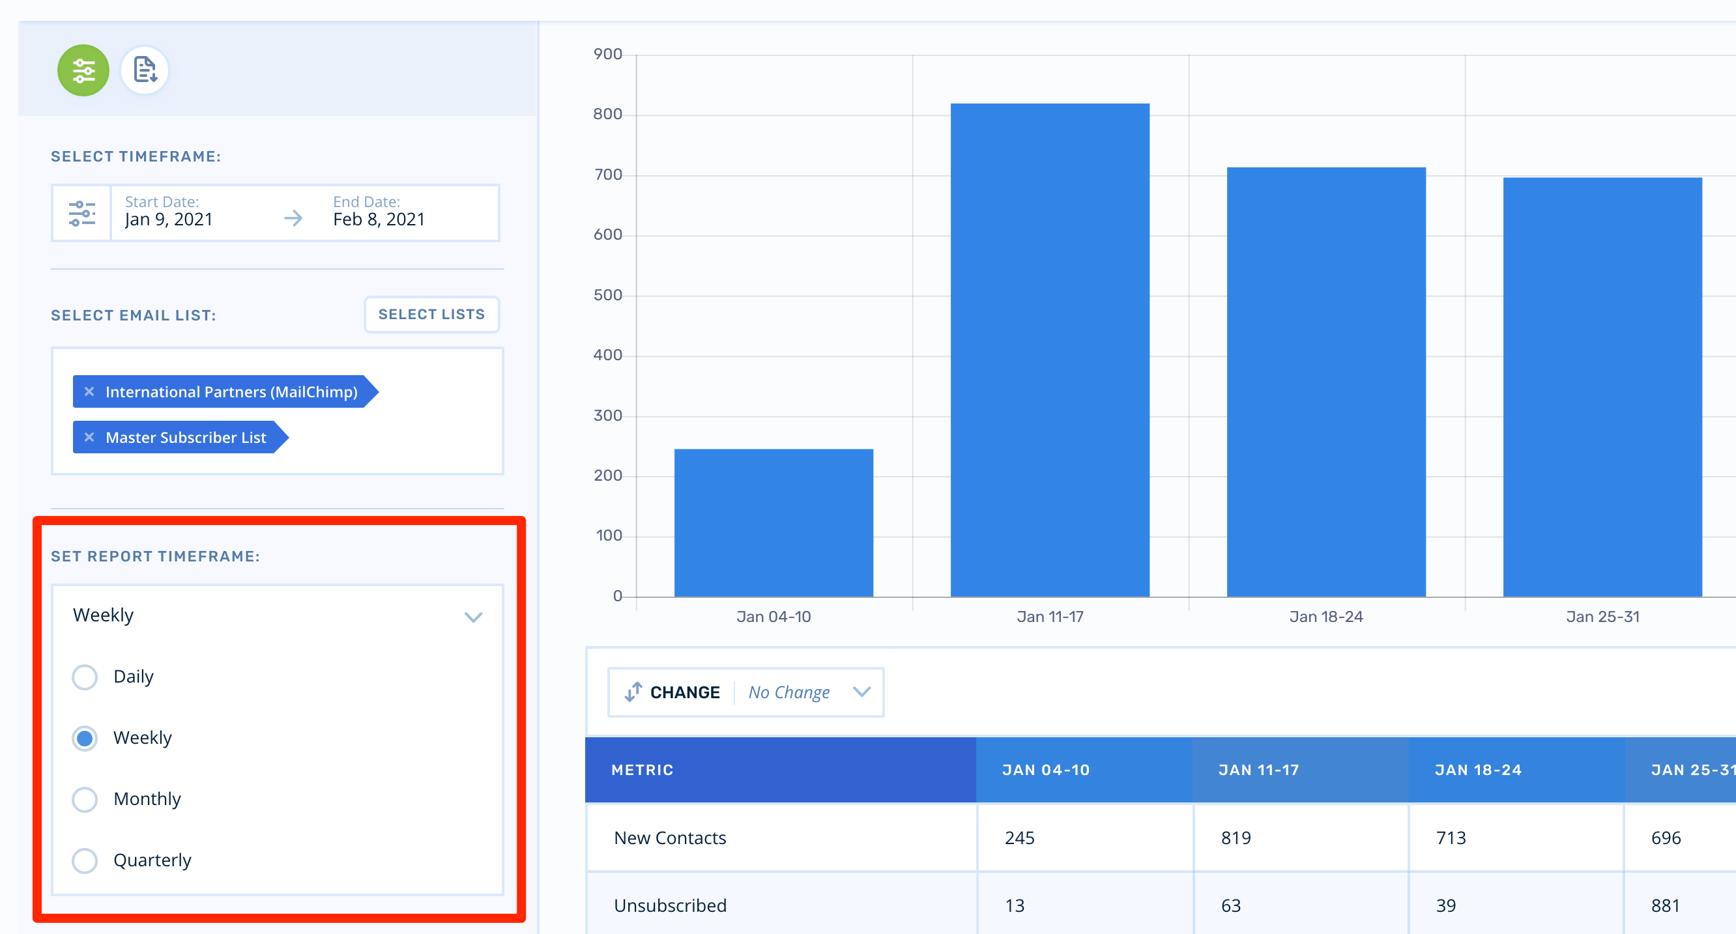Select the Weekly radio option
1736x934 pixels.
click(x=85, y=738)
